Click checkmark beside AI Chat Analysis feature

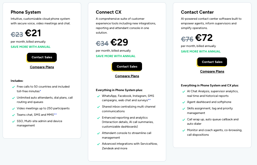[x=184, y=91]
